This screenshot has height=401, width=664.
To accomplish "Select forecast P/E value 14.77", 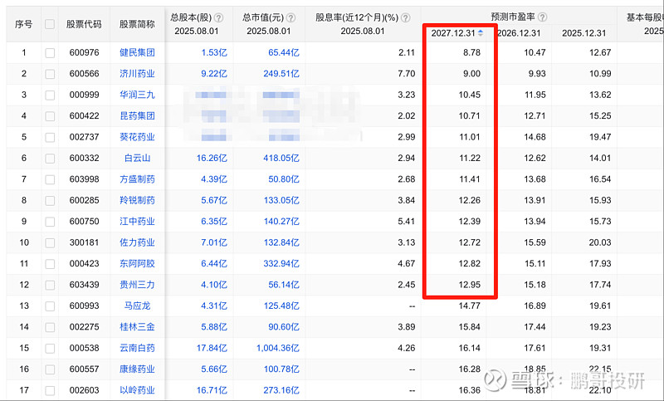I will 470,306.
